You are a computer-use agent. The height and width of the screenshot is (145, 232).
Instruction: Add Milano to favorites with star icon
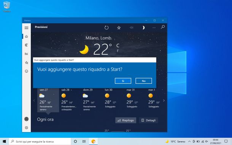[119, 28]
